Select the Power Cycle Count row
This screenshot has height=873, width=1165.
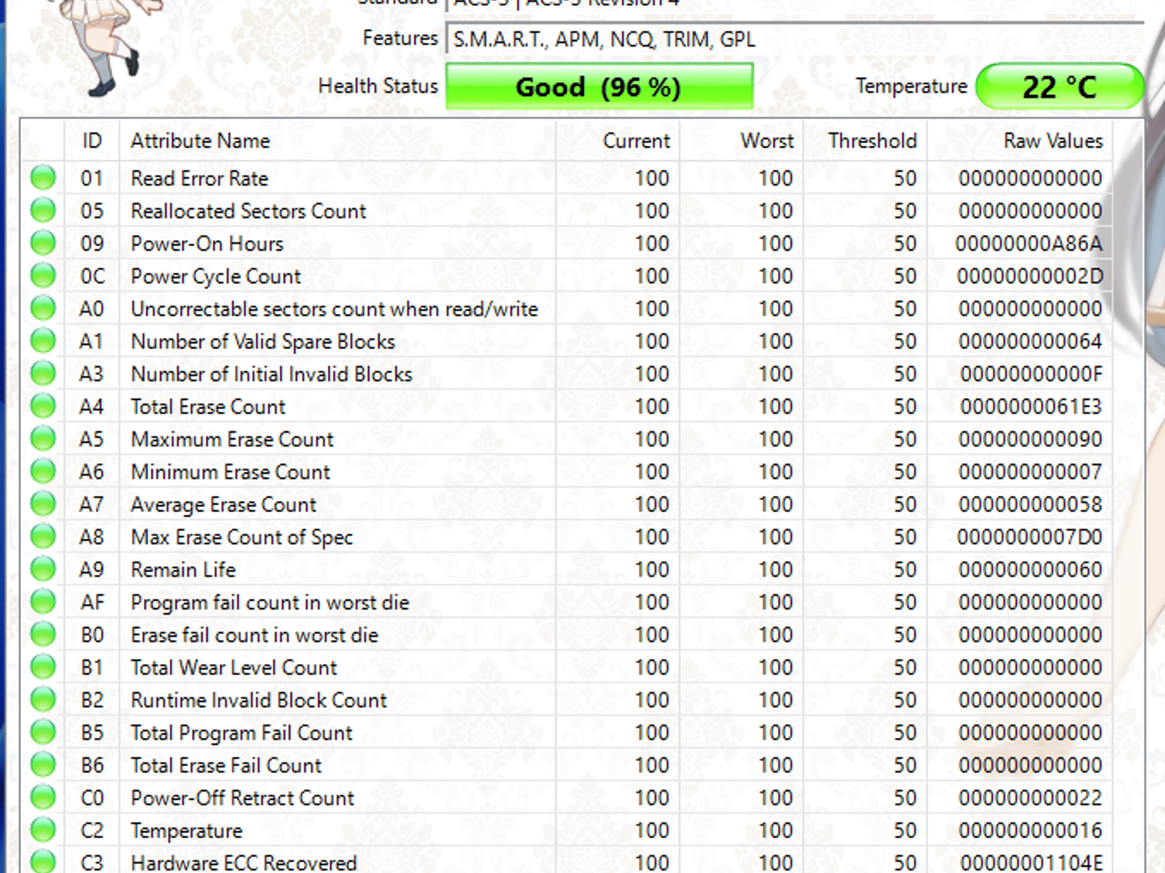coord(567,276)
